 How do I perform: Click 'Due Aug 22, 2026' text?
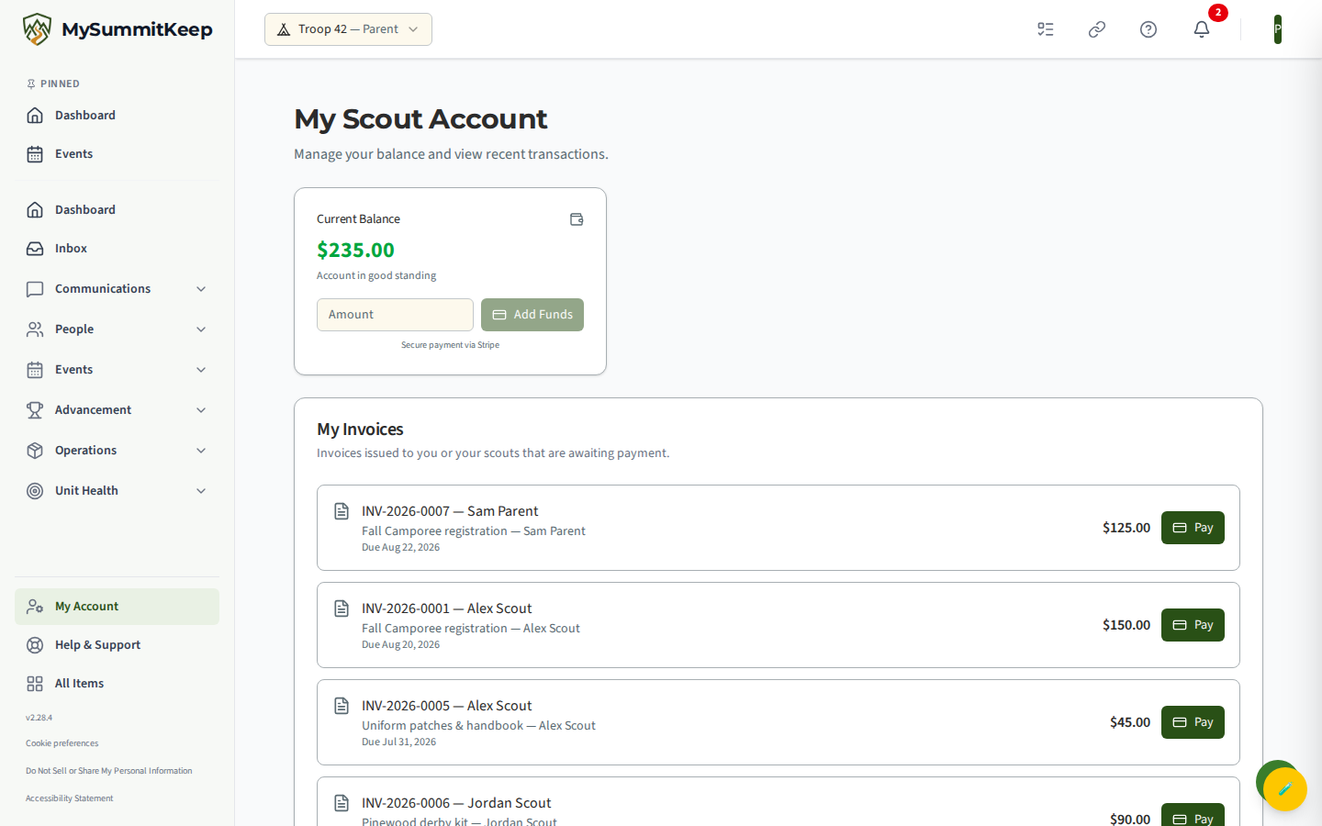pos(400,548)
